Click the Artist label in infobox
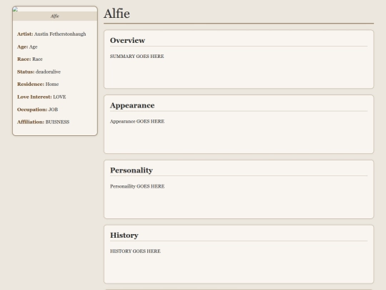 (25, 34)
